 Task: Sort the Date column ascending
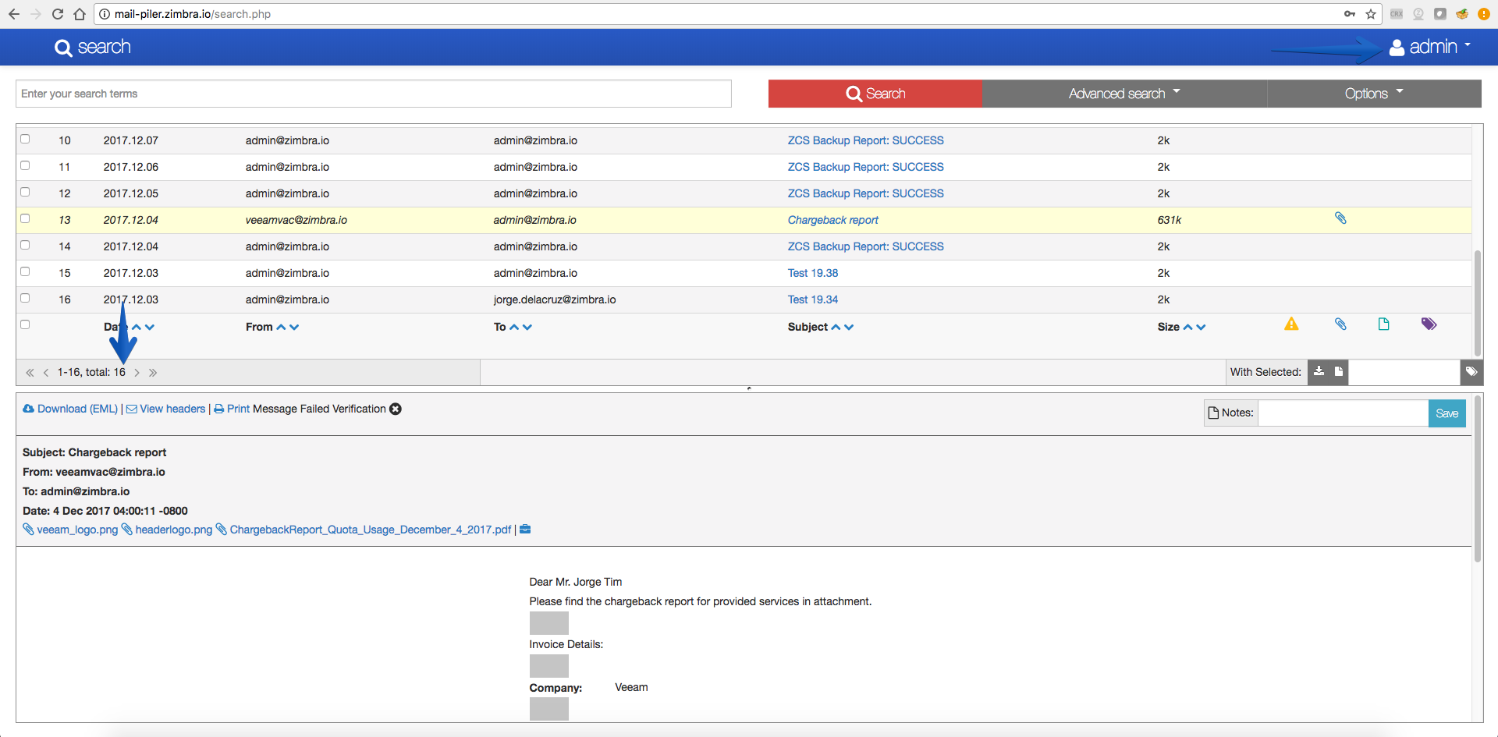pos(137,328)
